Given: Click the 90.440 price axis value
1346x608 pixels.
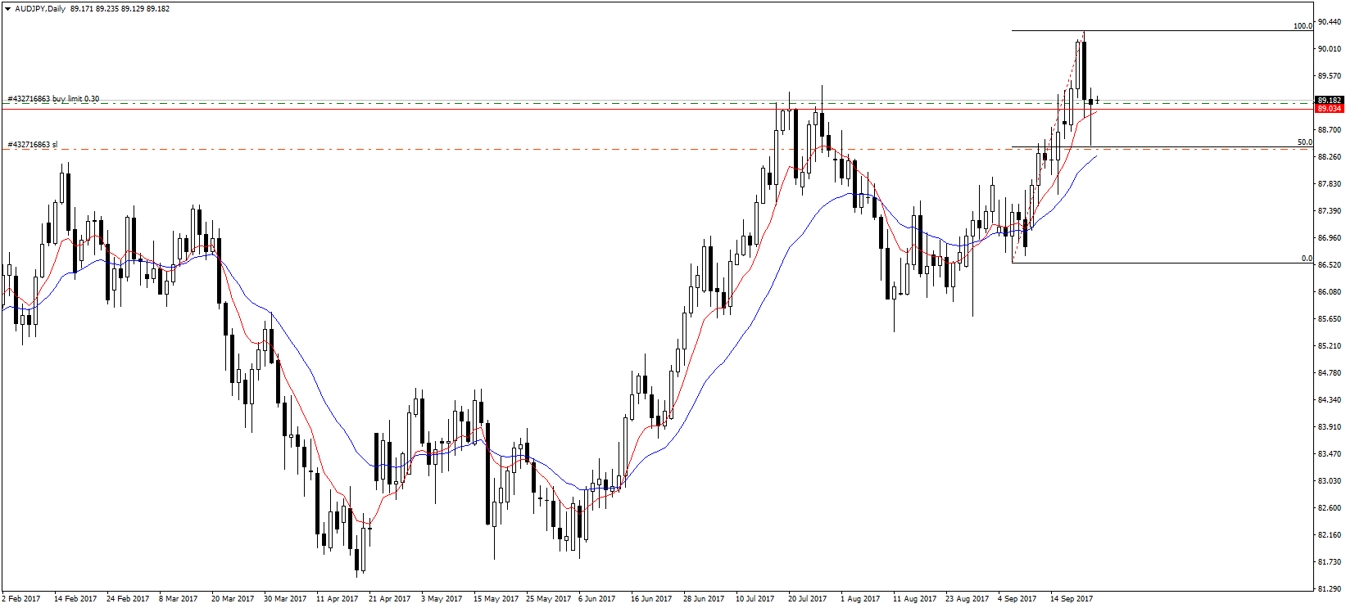Looking at the screenshot, I should tap(1330, 22).
